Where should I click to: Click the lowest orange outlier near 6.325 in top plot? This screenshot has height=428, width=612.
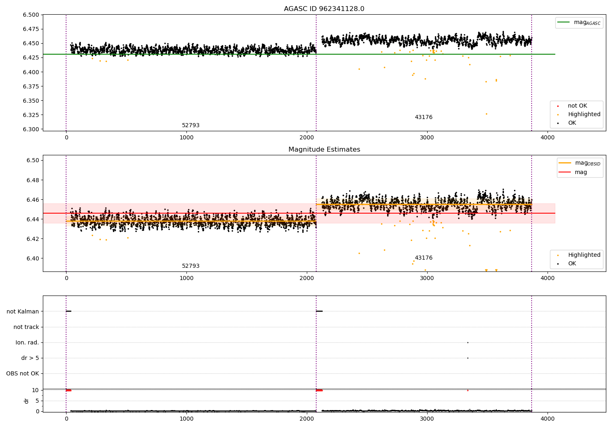pyautogui.click(x=486, y=114)
